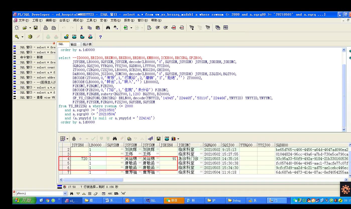Click the blue question mark help icon
The image size is (351, 209).
100,37
